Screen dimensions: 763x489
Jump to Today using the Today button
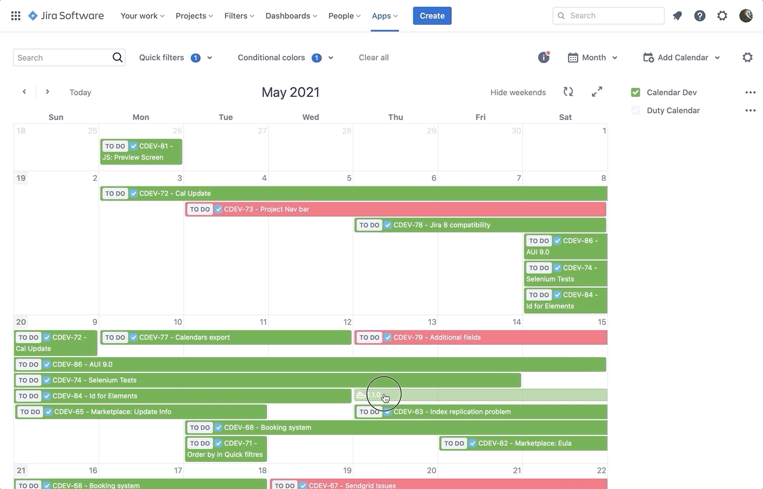point(80,92)
